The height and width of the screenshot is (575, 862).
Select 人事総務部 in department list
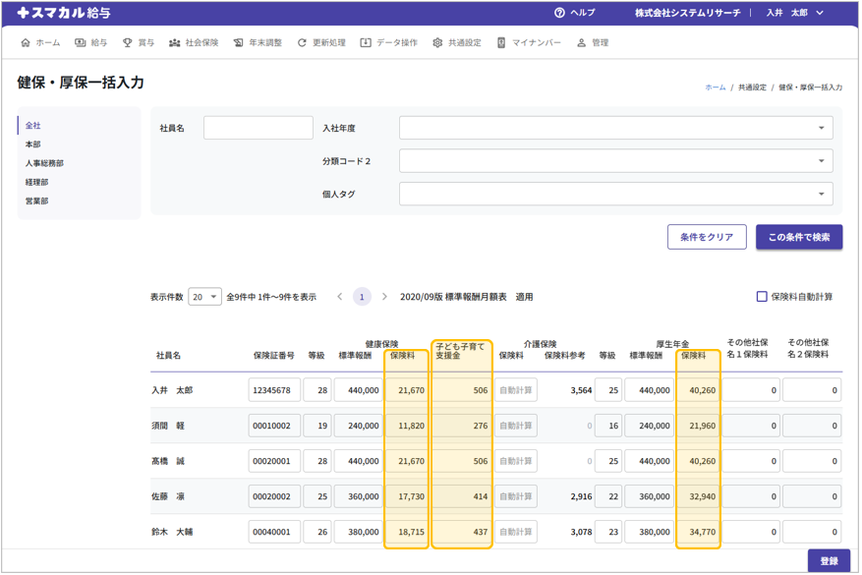(44, 163)
